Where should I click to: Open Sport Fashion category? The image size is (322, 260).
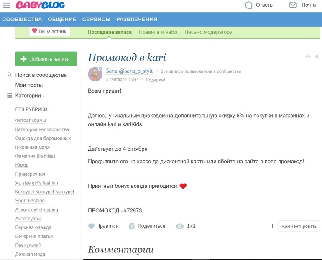(30, 201)
